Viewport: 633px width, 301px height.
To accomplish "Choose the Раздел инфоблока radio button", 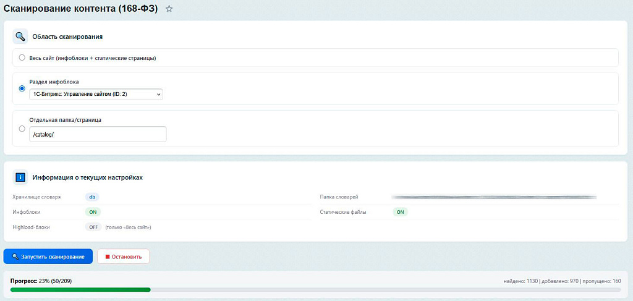I will (22, 88).
